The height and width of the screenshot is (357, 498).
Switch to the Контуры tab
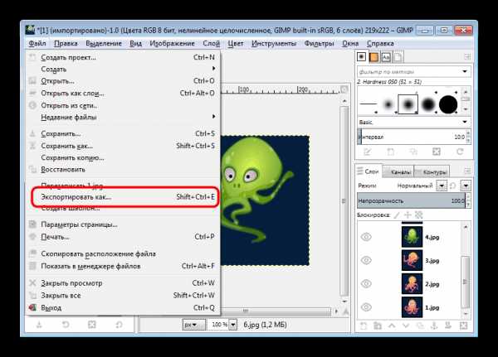point(432,171)
